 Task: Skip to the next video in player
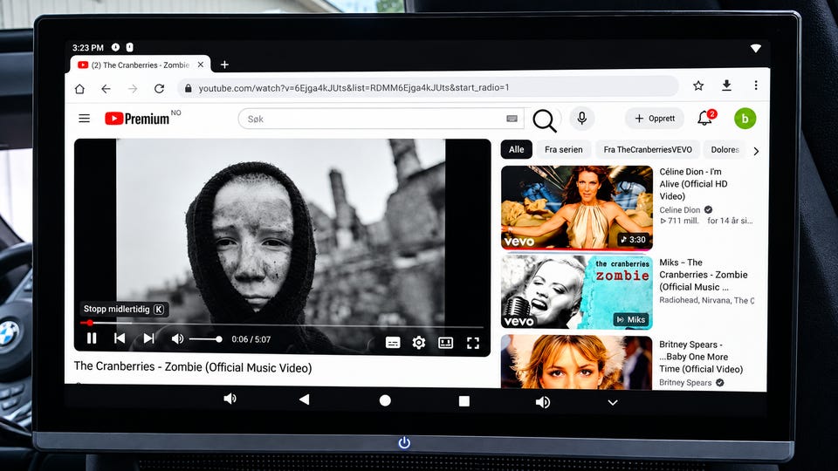pyautogui.click(x=148, y=338)
